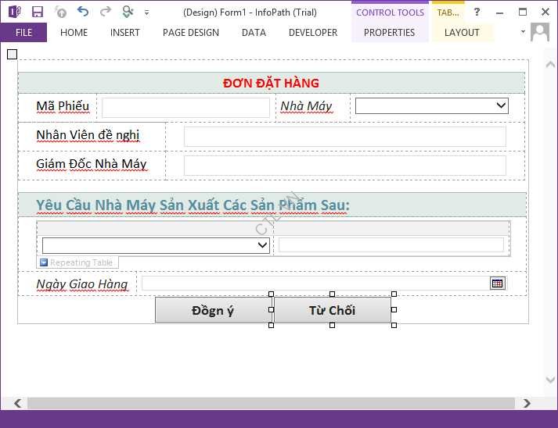
Task: Open the date picker calendar icon
Action: (497, 284)
